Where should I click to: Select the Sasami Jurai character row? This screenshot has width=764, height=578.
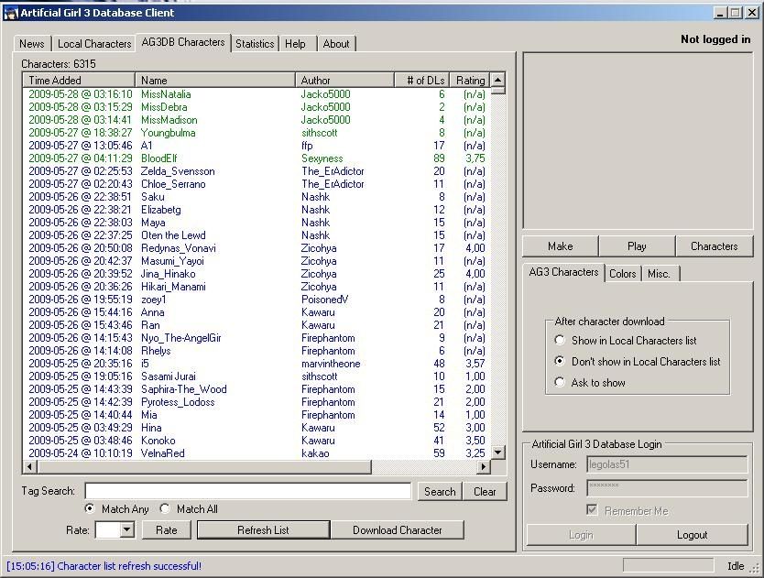(256, 376)
